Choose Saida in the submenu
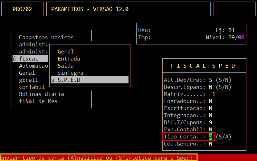The height and width of the screenshot is (161, 257). (x=65, y=66)
